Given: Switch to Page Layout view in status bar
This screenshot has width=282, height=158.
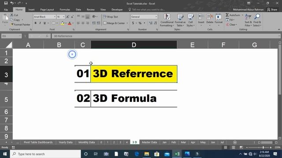Looking at the screenshot, I should [x=233, y=147].
